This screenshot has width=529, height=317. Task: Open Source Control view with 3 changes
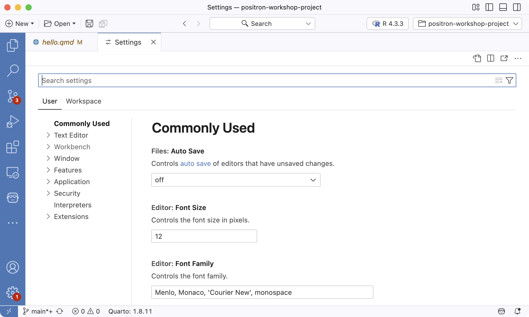coord(12,96)
